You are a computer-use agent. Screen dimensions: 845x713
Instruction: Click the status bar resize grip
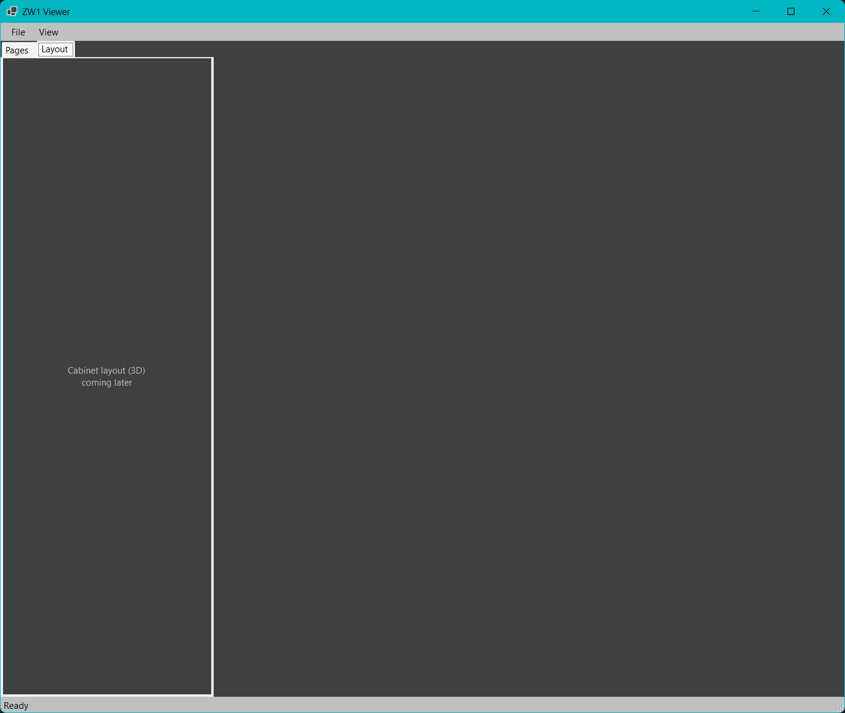(840, 708)
